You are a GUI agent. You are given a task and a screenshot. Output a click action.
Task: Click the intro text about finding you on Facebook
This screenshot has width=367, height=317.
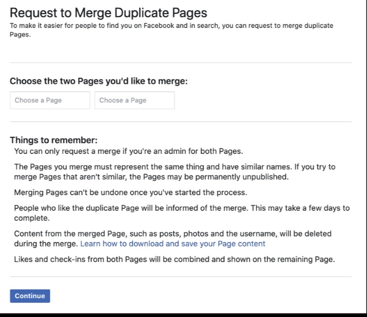tap(171, 30)
